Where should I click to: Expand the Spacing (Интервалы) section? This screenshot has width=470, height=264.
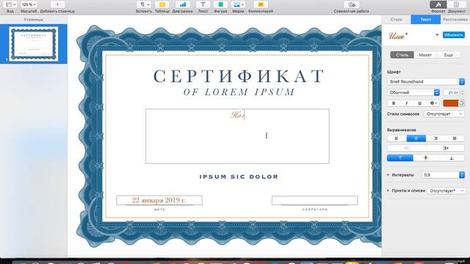(x=388, y=175)
